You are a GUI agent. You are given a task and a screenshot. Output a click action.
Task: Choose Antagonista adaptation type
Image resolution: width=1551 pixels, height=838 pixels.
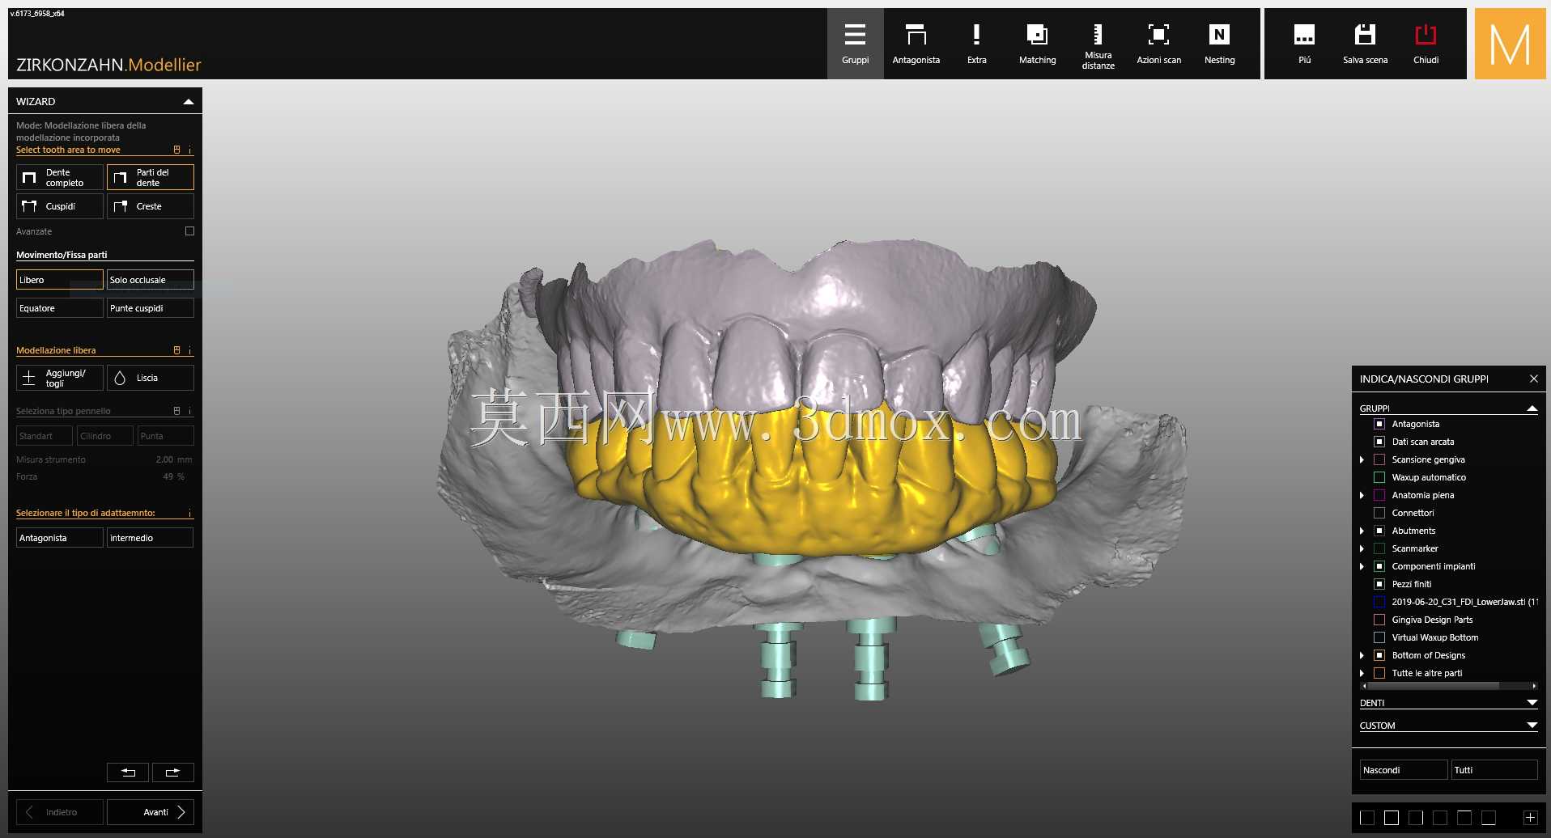coord(60,538)
